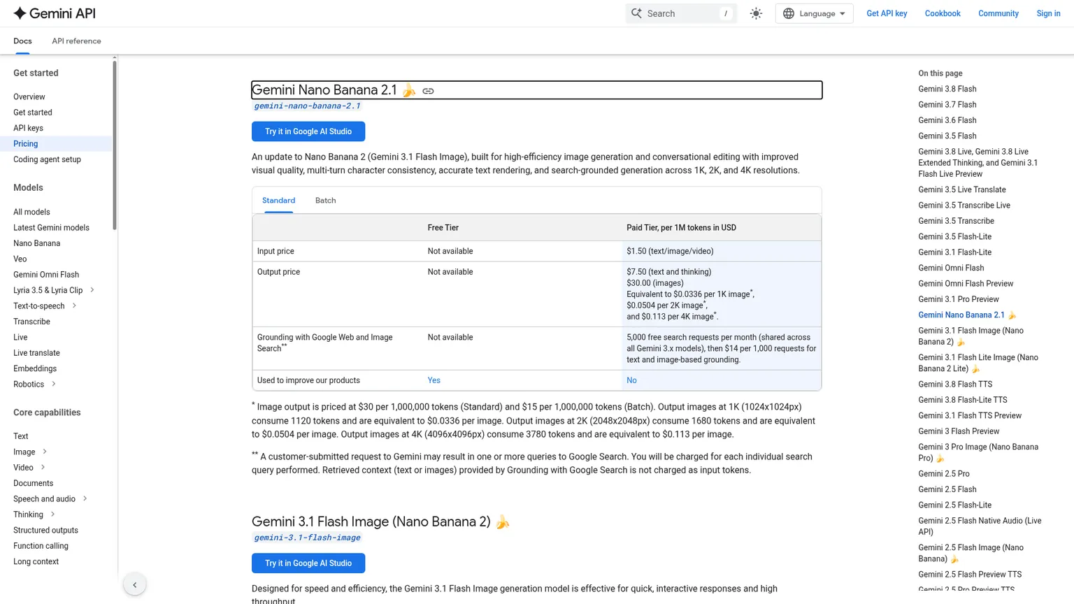Image resolution: width=1074 pixels, height=604 pixels.
Task: Click the globe icon in Language selector
Action: (789, 13)
